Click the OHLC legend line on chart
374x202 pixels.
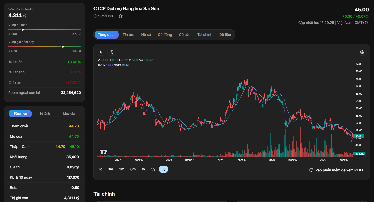click(x=125, y=60)
